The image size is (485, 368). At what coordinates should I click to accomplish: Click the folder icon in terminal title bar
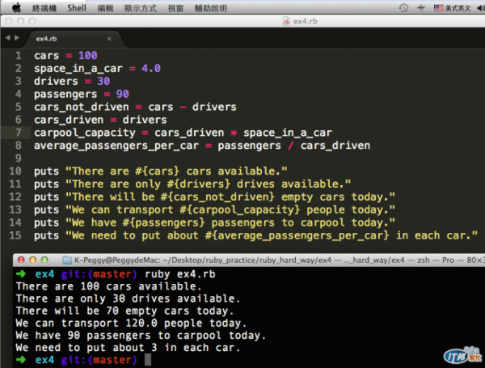pos(67,260)
